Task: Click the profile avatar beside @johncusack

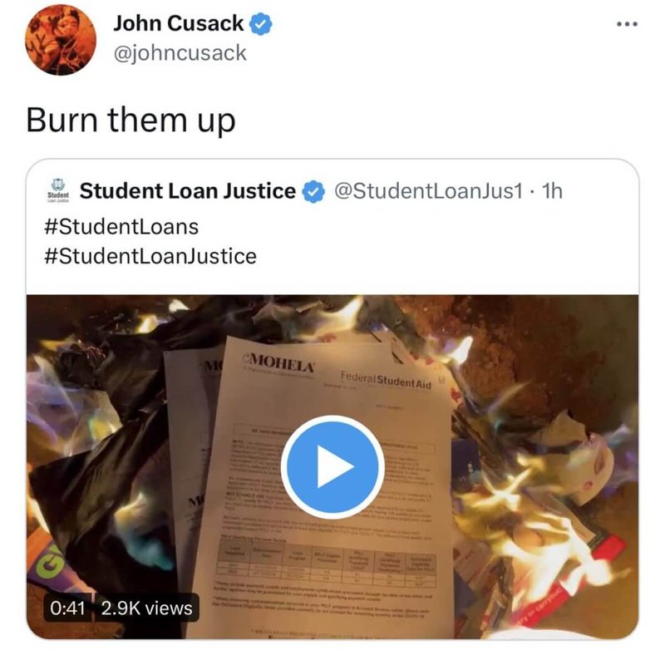Action: [x=61, y=40]
